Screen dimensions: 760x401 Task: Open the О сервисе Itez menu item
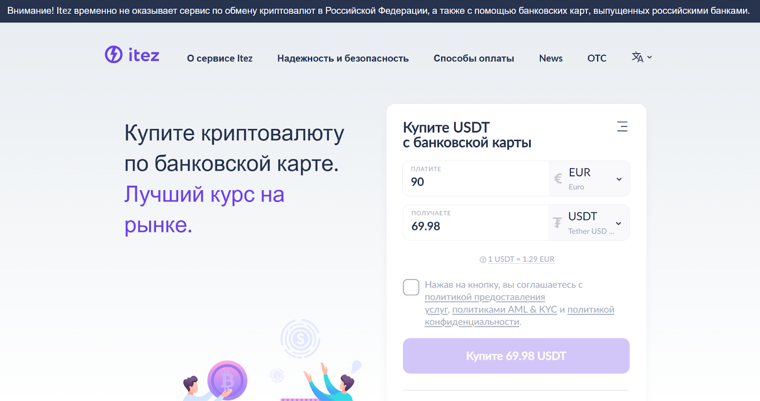(219, 58)
